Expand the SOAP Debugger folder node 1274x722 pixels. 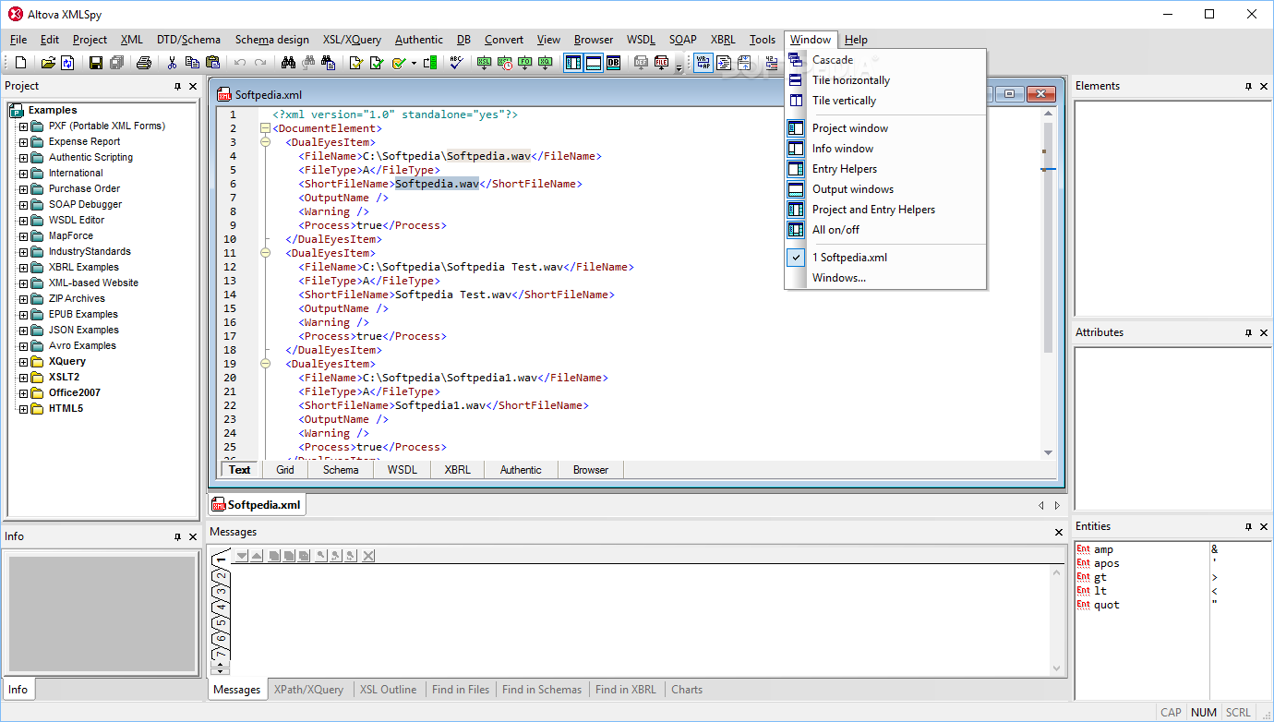click(x=24, y=204)
